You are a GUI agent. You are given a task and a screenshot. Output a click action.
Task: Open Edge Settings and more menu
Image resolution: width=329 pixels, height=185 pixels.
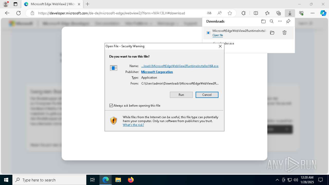point(313,13)
